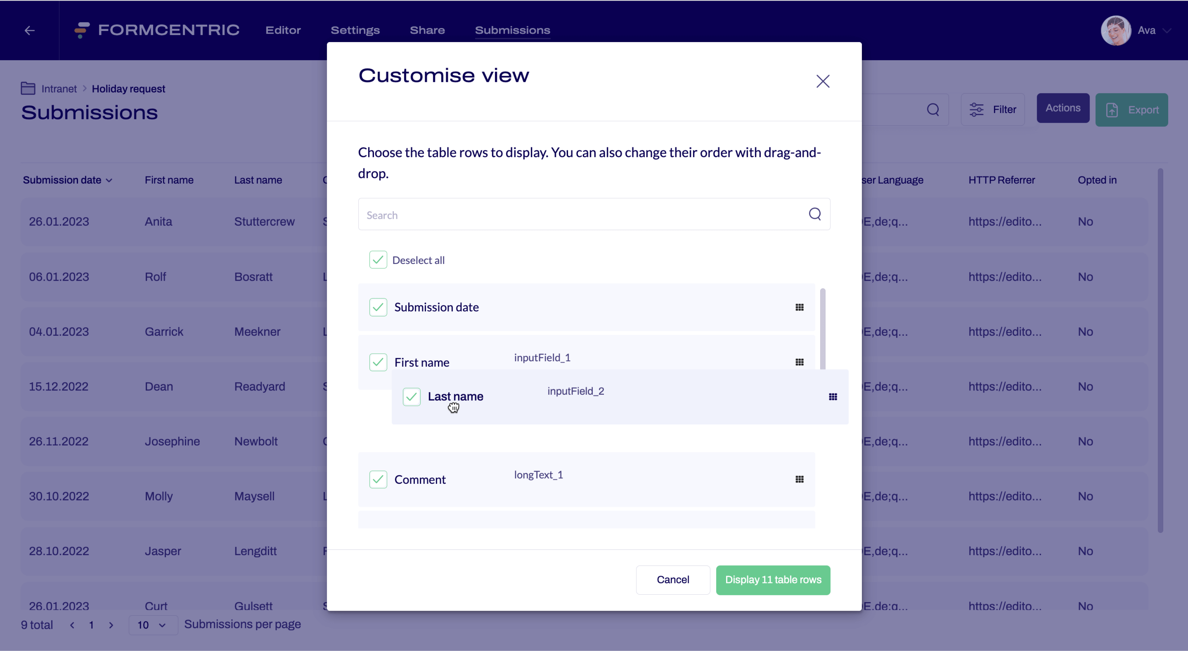The height and width of the screenshot is (651, 1188).
Task: Click the back arrow in the top bar
Action: pos(29,30)
